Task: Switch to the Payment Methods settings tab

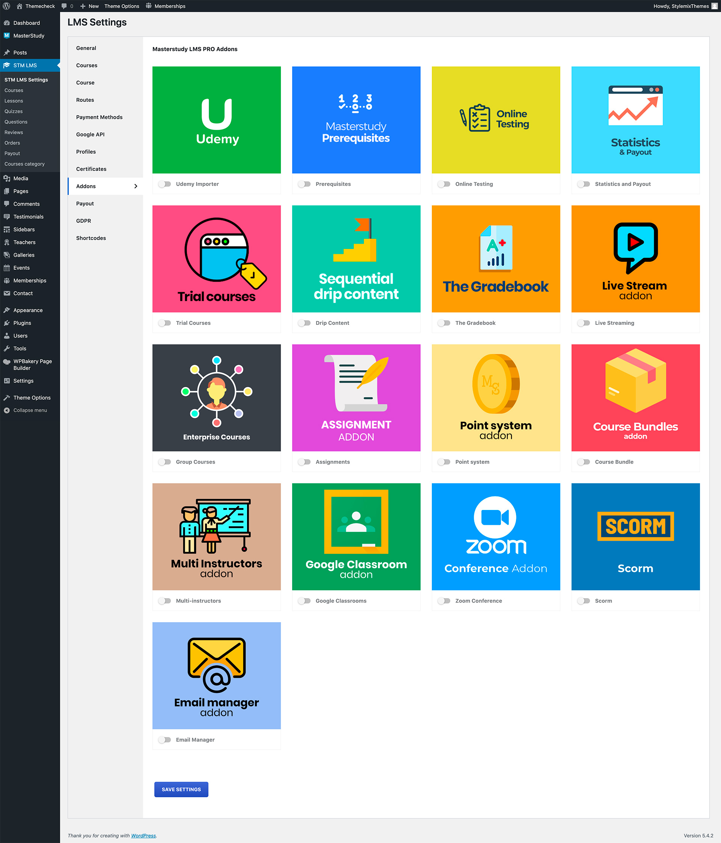Action: (x=99, y=117)
